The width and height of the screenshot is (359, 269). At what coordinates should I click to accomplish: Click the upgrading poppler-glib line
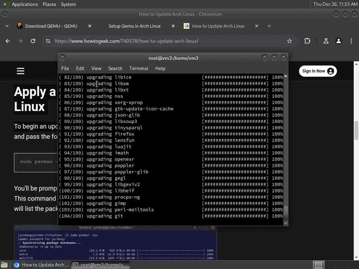coord(171,172)
